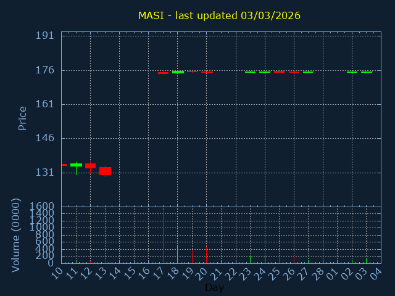Screen dimensions: 395x296
Task: Click the 176 price axis label
Action: [x=46, y=70]
